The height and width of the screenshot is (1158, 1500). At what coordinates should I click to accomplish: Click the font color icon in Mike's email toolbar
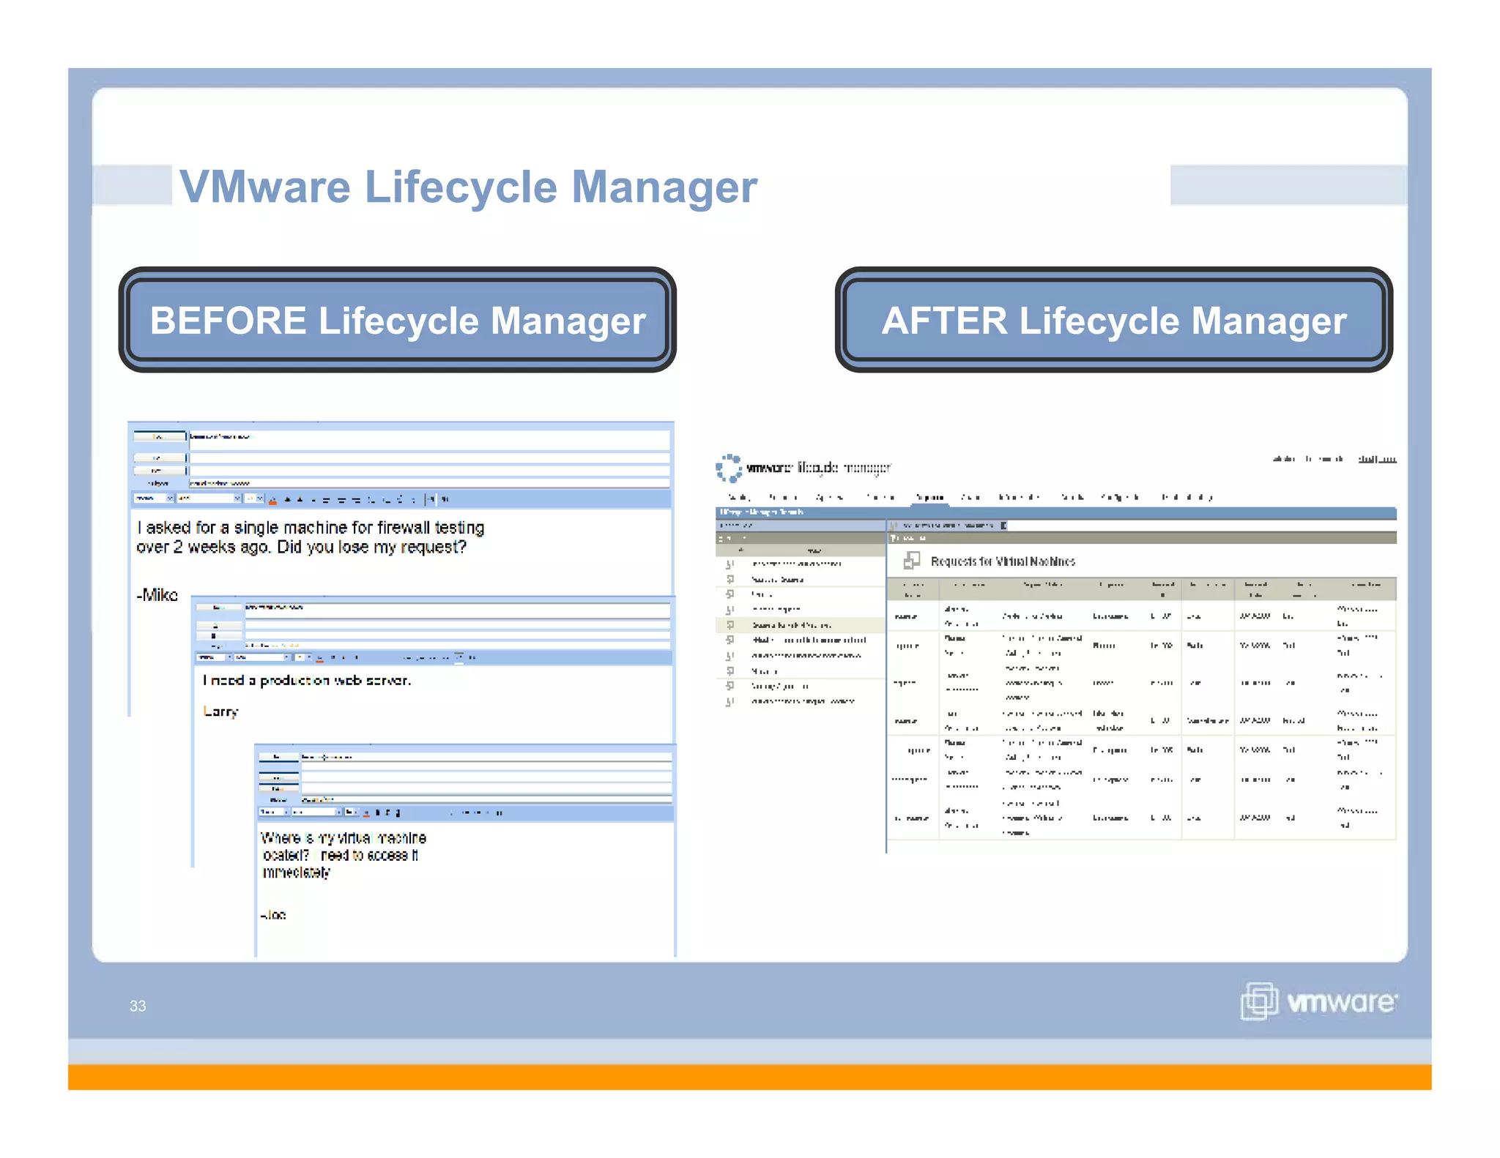coord(273,500)
